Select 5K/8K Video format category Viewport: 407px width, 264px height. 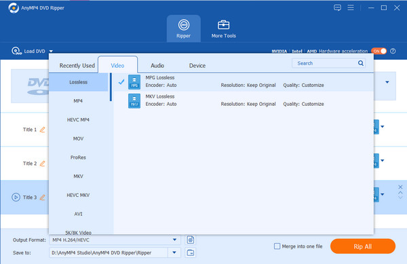[x=79, y=232]
